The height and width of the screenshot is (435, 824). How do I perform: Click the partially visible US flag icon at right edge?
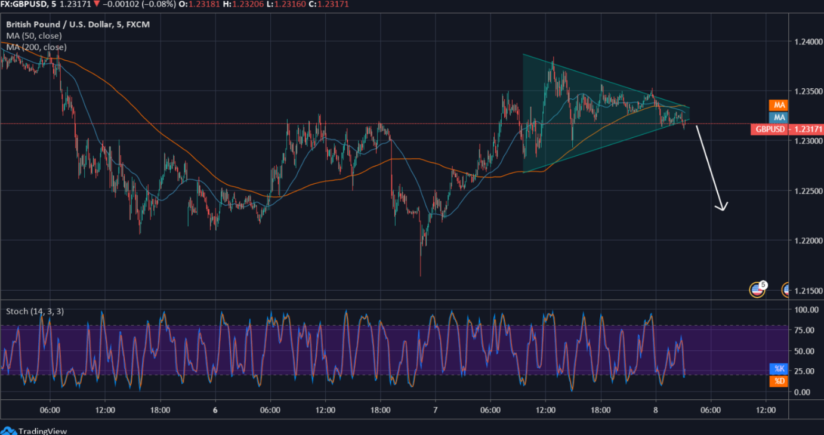point(786,290)
